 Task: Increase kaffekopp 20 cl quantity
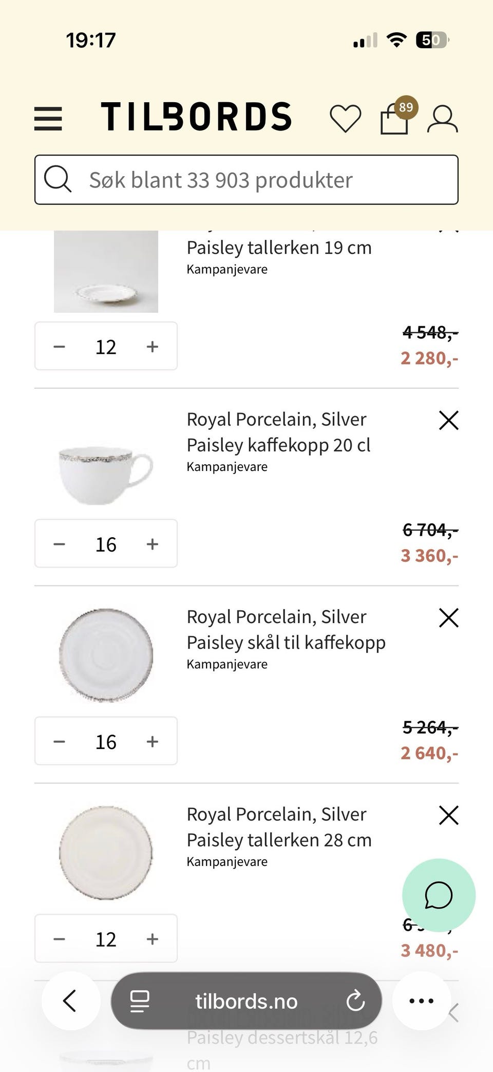[153, 544]
